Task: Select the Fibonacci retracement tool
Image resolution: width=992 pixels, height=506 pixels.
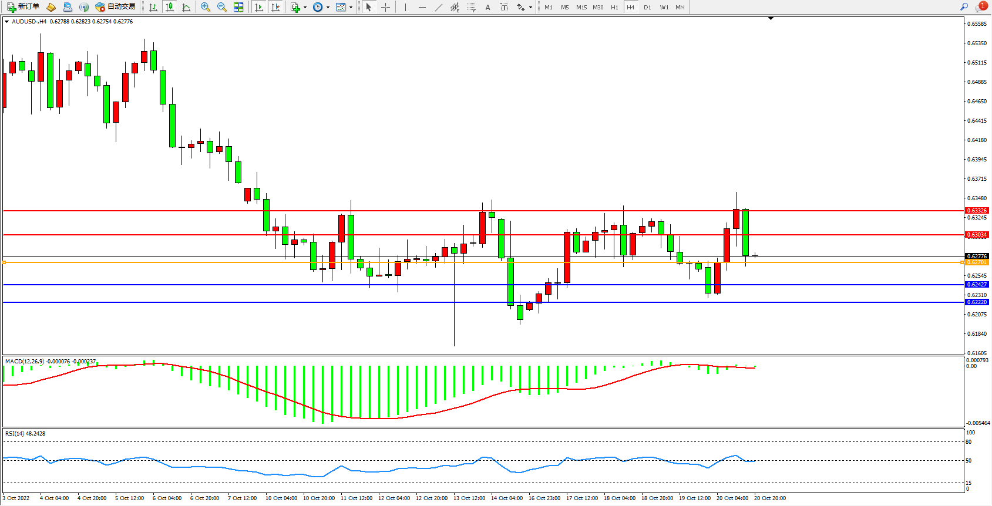Action: point(471,7)
